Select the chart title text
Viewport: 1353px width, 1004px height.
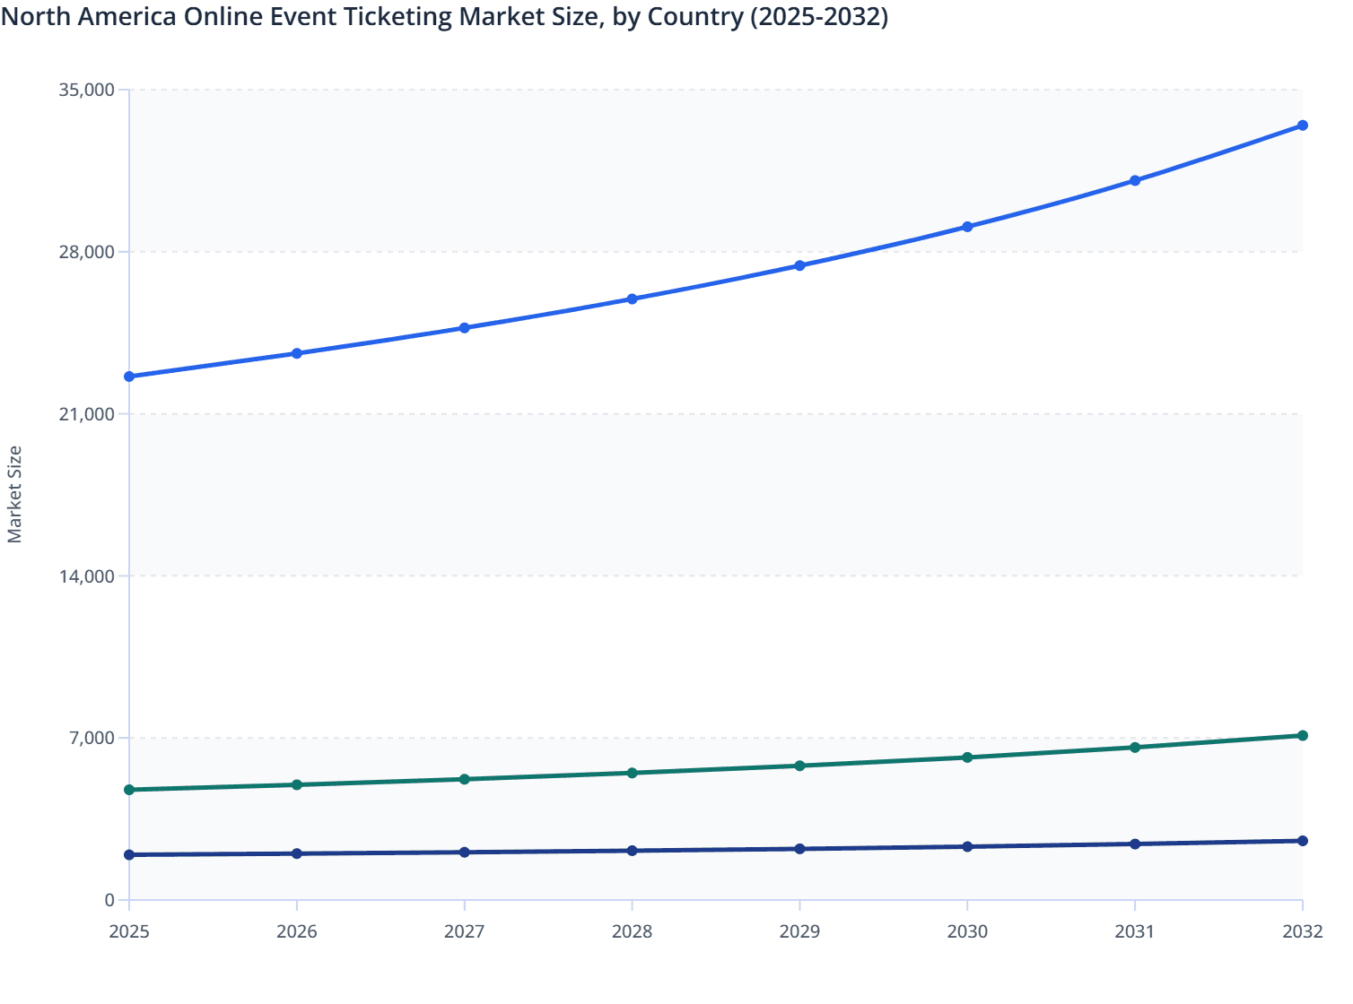pyautogui.click(x=447, y=16)
